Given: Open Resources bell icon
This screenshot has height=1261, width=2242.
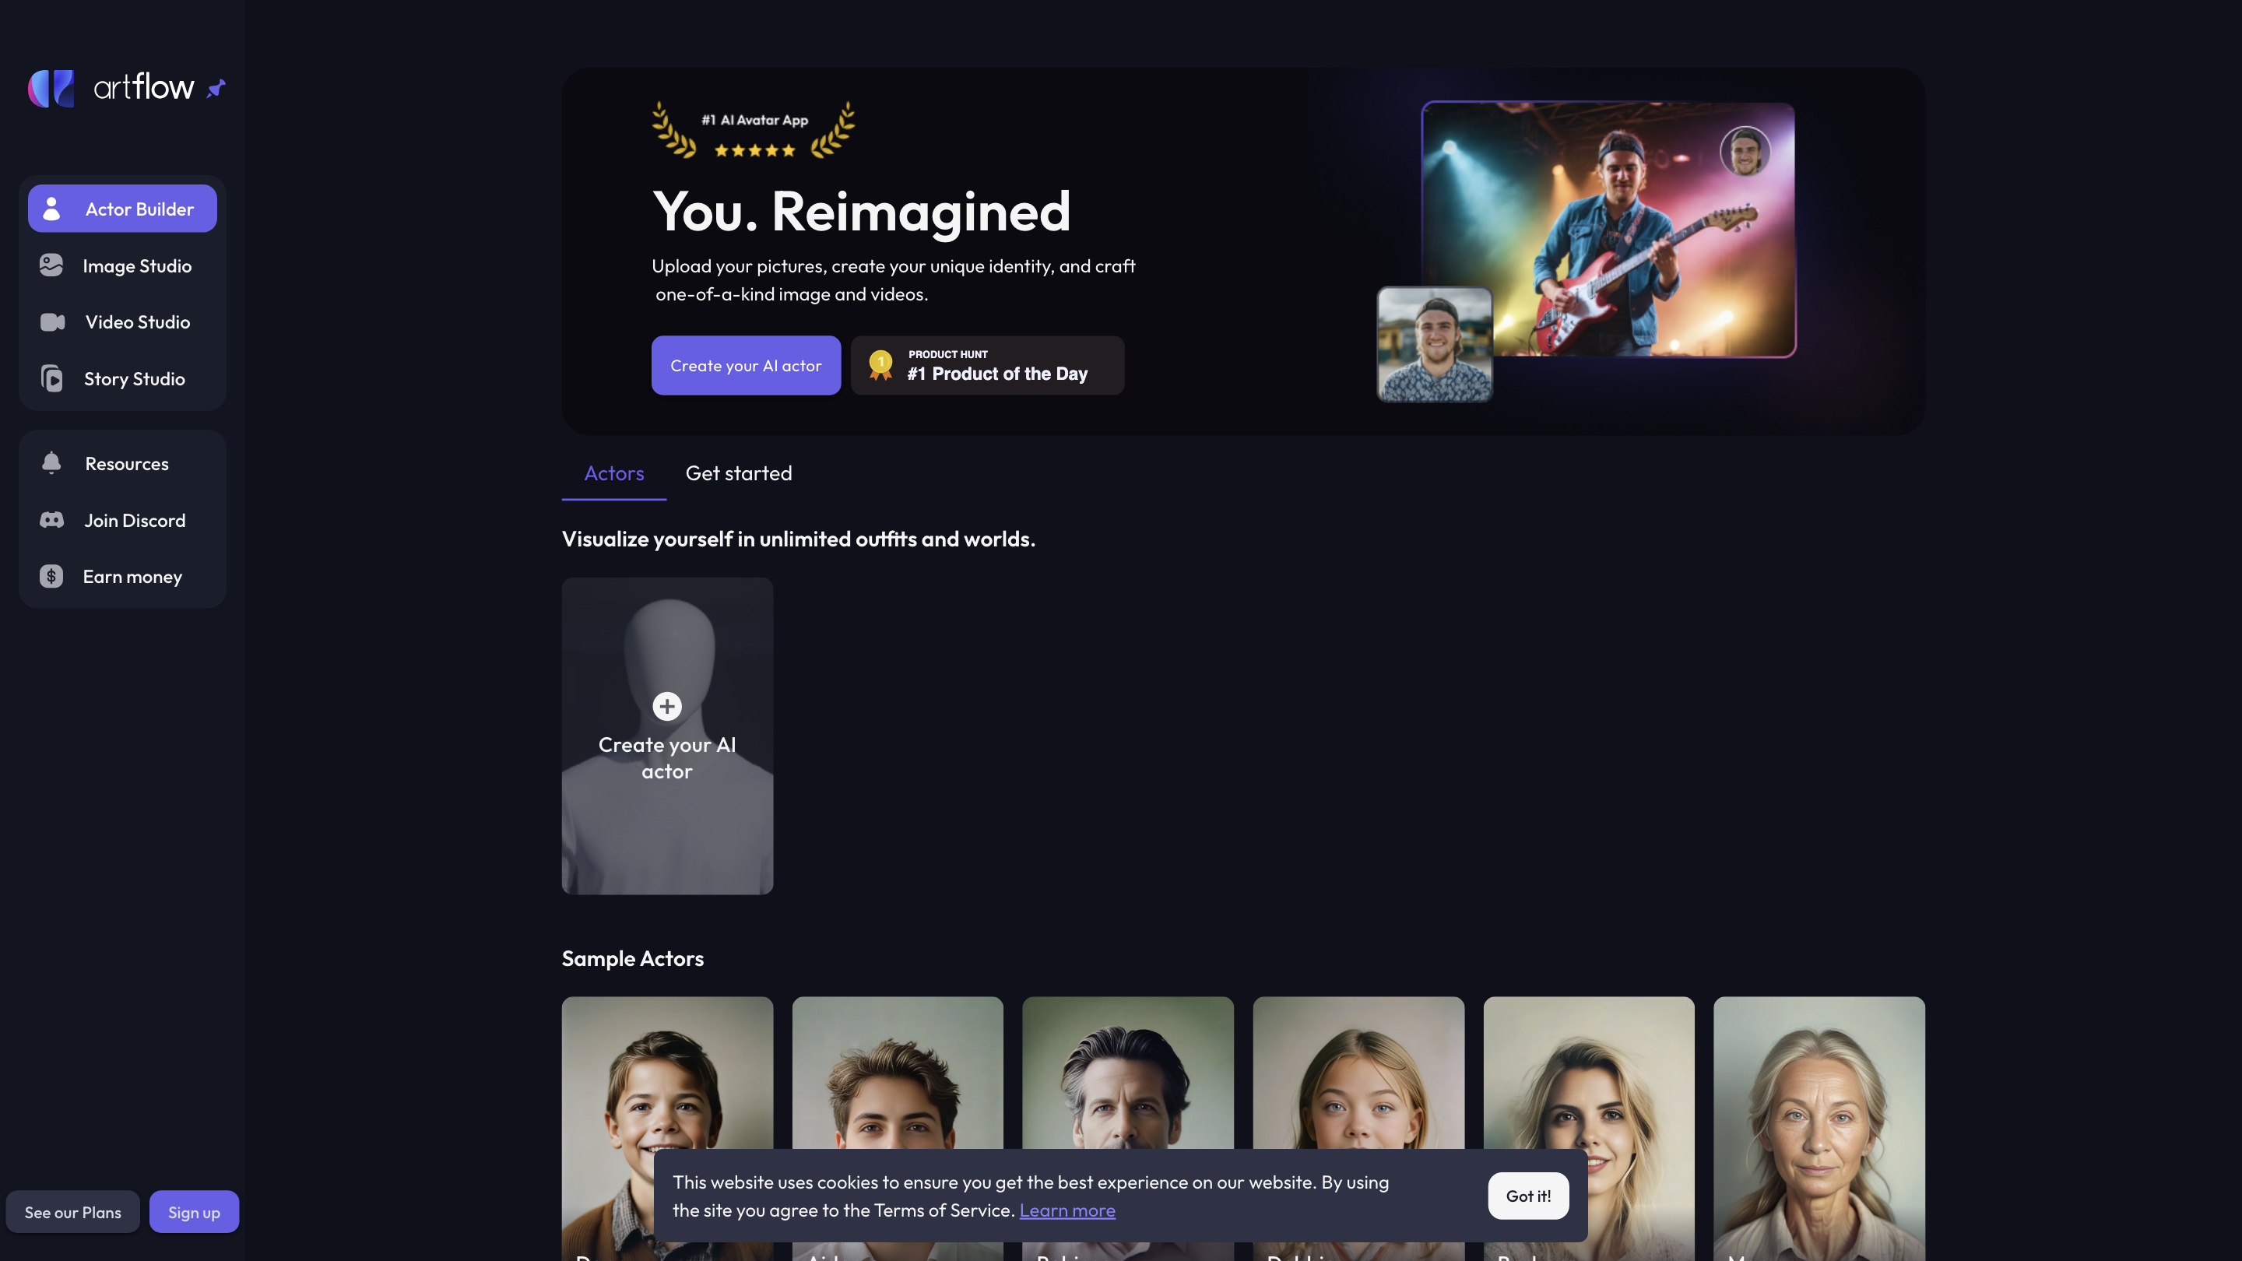Looking at the screenshot, I should coord(51,463).
